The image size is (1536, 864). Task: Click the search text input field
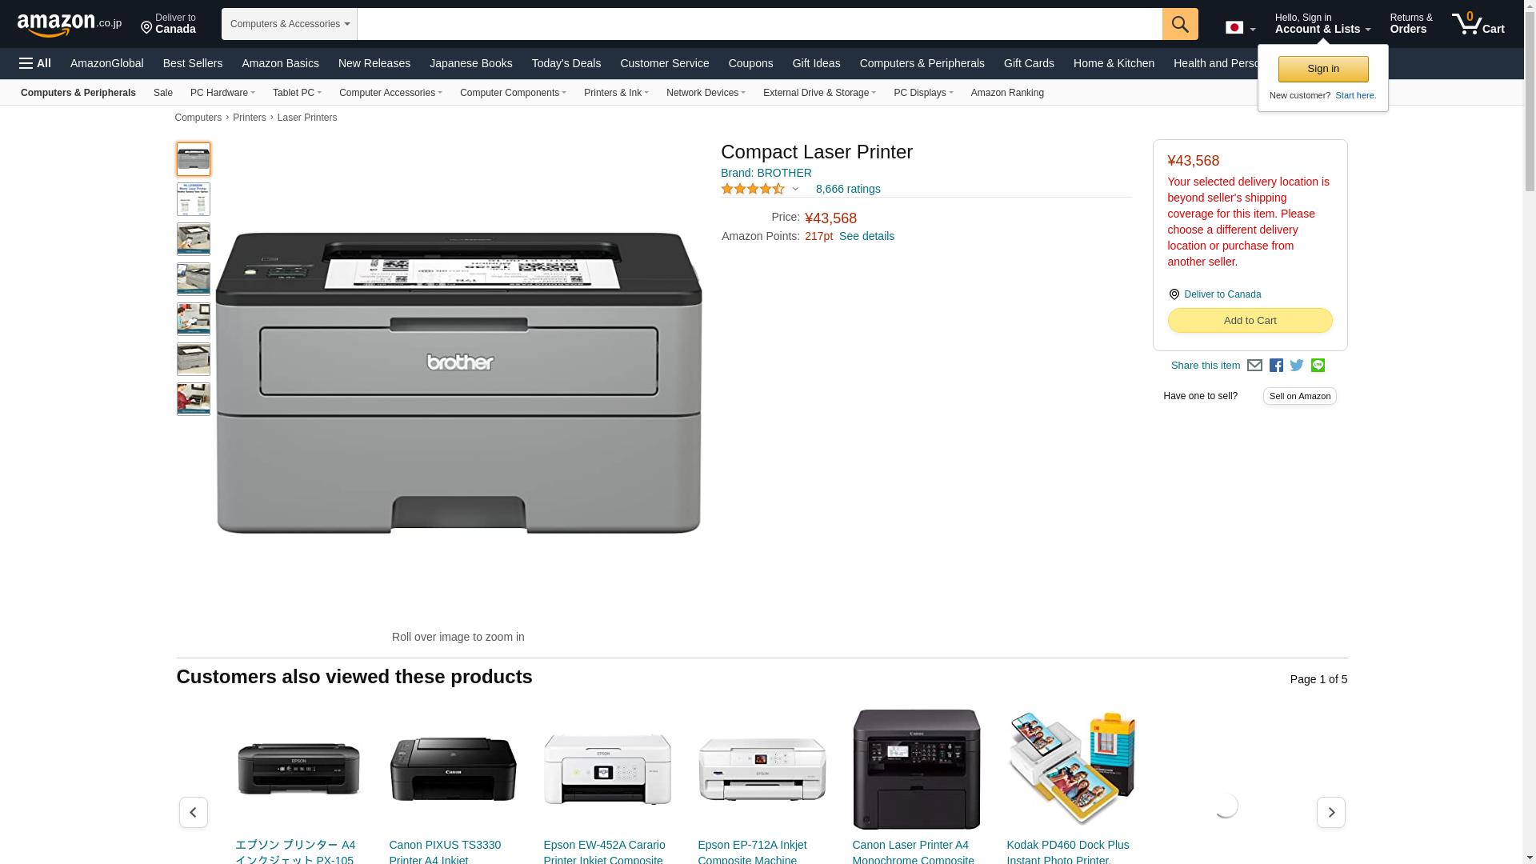tap(759, 24)
